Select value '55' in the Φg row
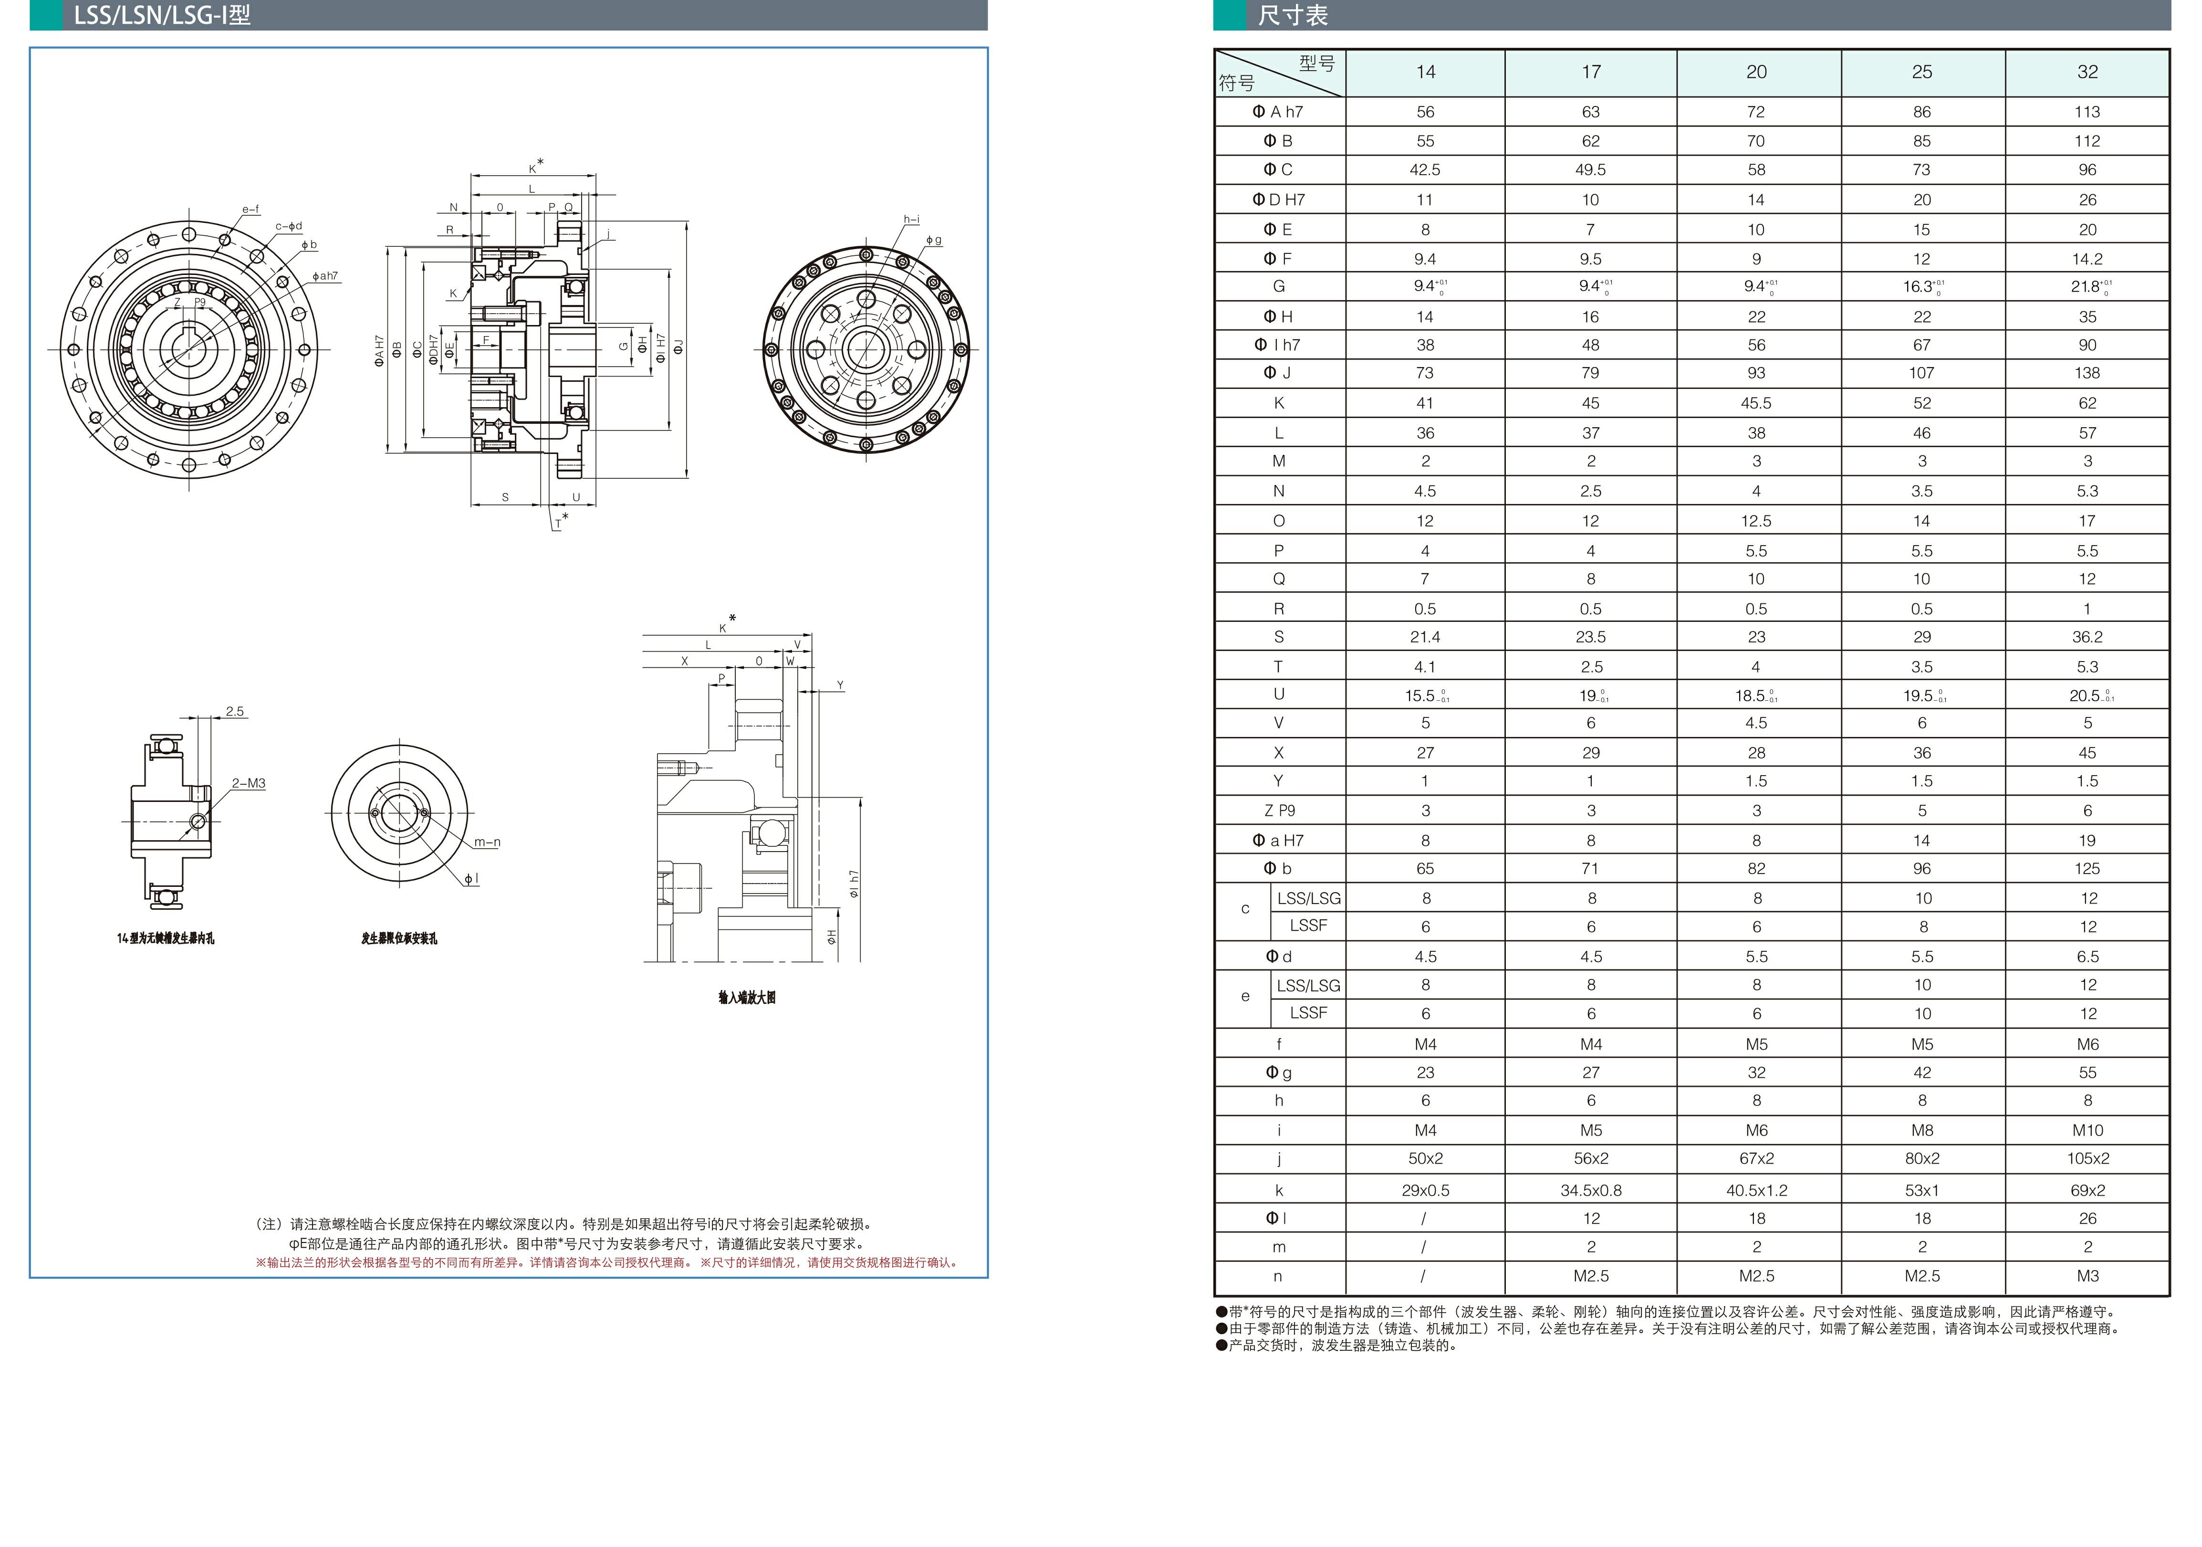The height and width of the screenshot is (1547, 2202). 2087,1073
